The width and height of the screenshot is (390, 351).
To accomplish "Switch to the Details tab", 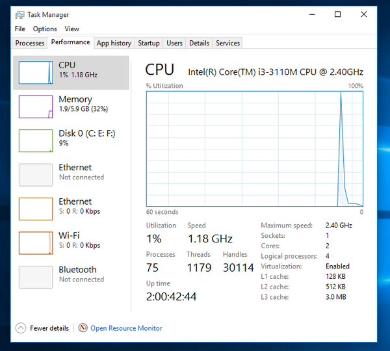I will point(199,43).
